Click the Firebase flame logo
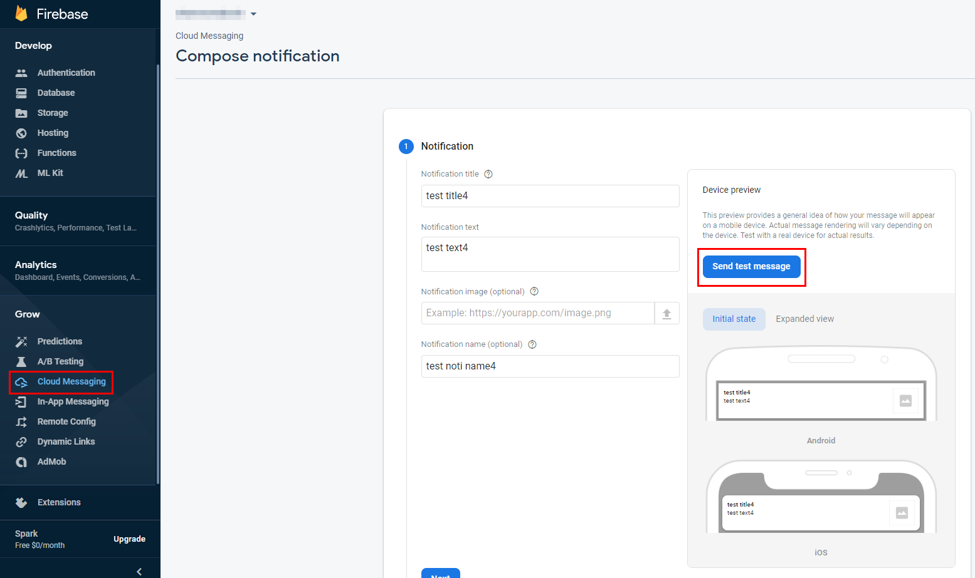 (21, 14)
